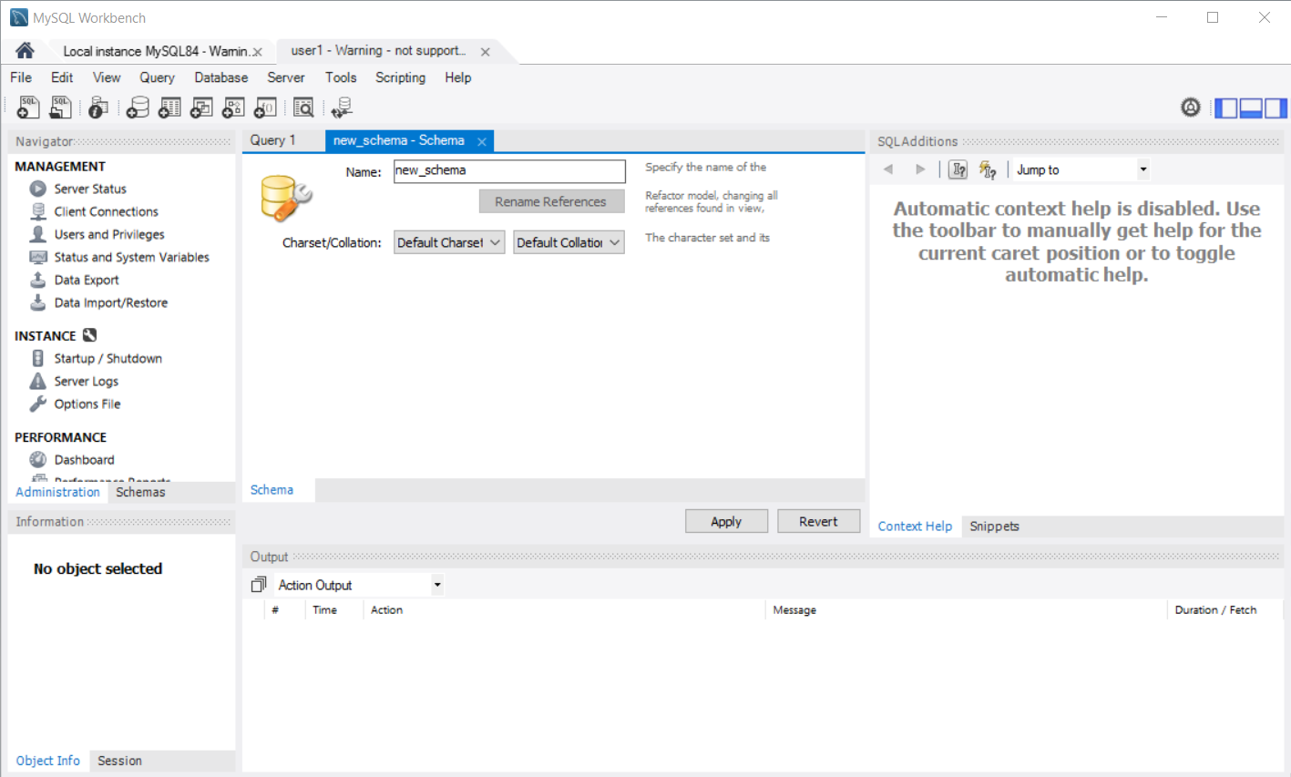Open Data Export

coord(87,280)
